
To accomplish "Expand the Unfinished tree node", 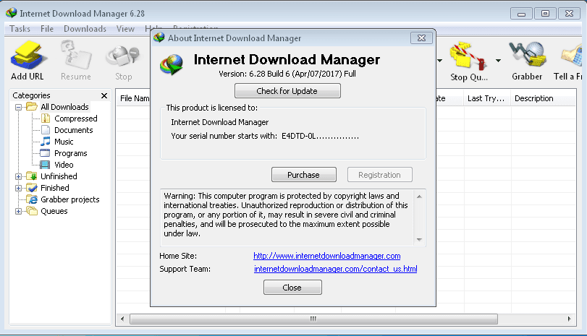I will [x=18, y=176].
